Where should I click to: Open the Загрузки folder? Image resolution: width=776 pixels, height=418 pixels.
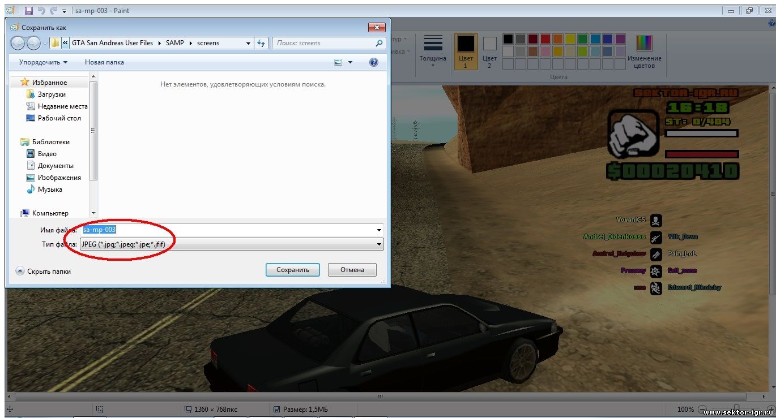pos(52,94)
